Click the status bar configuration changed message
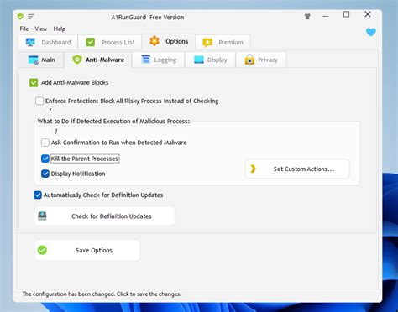 pos(102,294)
